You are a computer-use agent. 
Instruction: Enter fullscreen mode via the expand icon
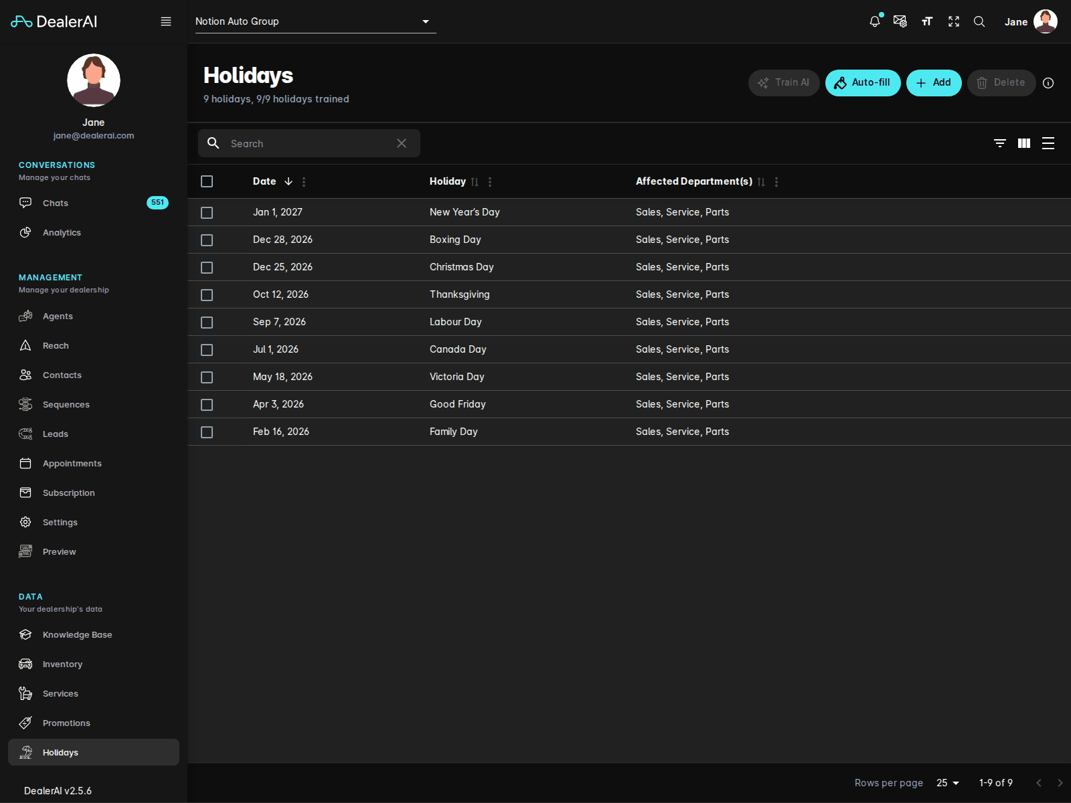tap(953, 21)
